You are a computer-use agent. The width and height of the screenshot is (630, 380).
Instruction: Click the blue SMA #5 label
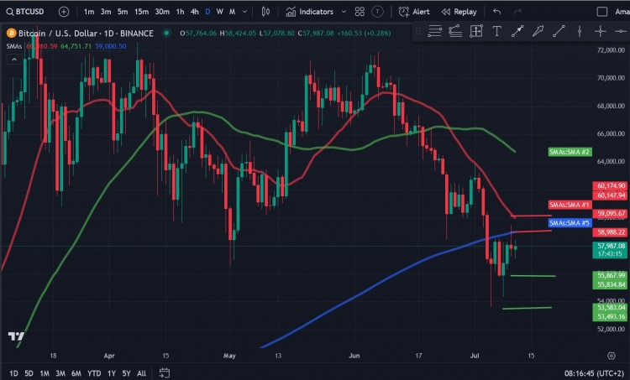point(570,222)
